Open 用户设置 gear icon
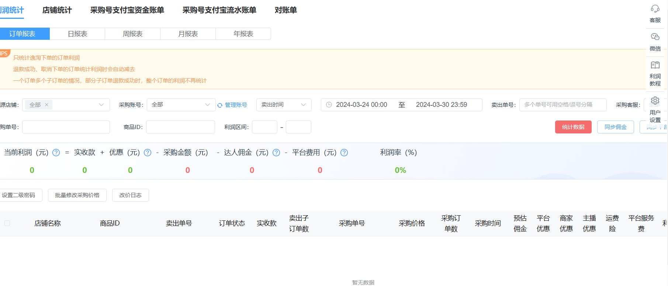 tap(655, 101)
